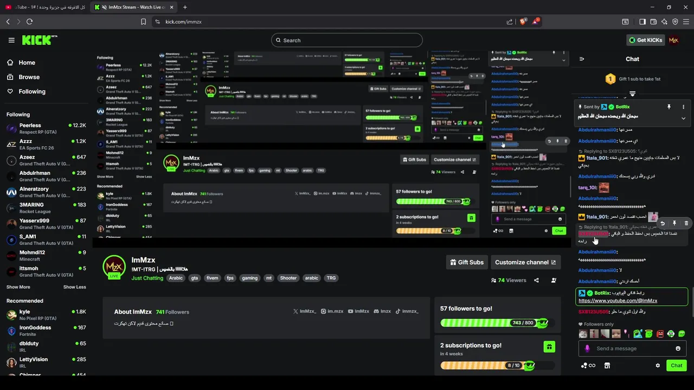Toggle the browser sidebar panel
The width and height of the screenshot is (694, 390).
click(642, 22)
